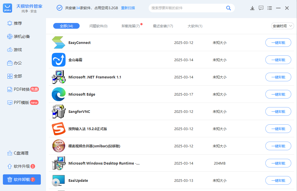Screen dimensions: 297x191
Task: Uninstall EasiUpdate with 一键卸载 button
Action: point(278,180)
